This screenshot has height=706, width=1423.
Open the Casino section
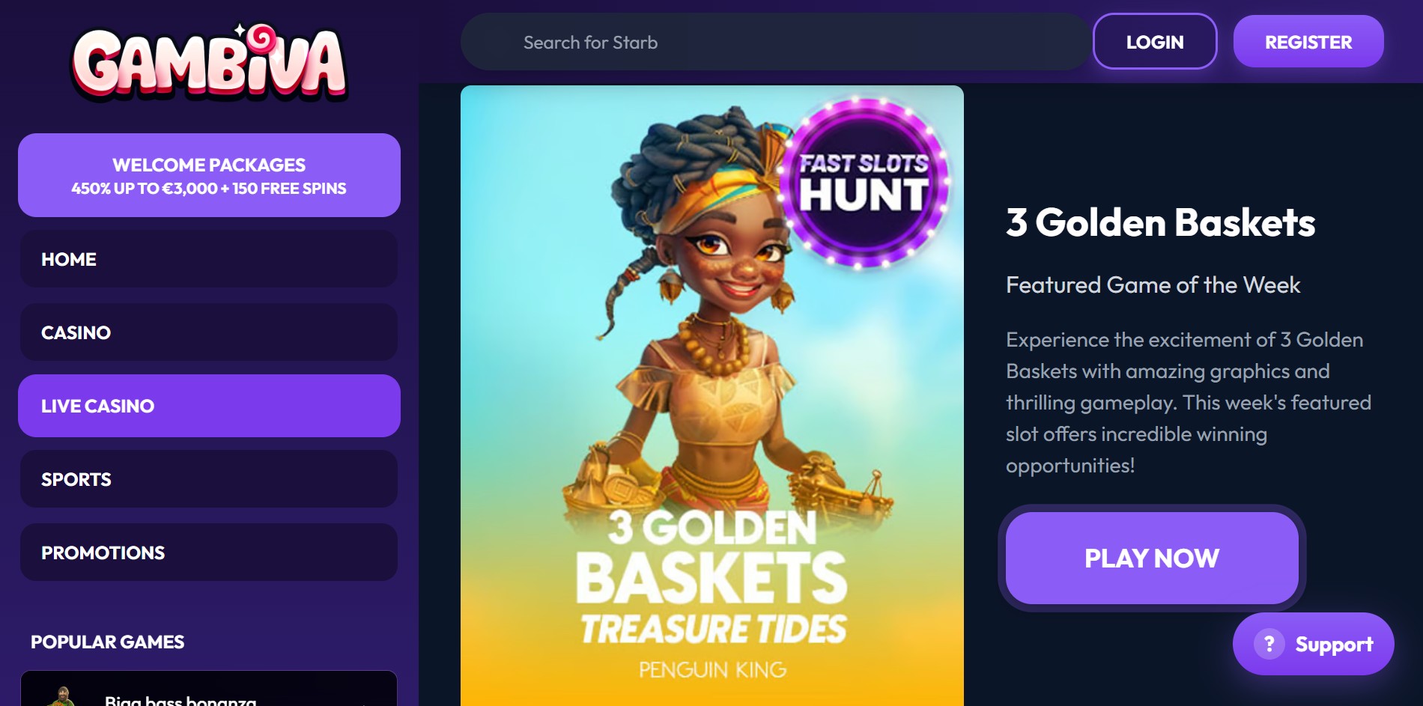(209, 332)
